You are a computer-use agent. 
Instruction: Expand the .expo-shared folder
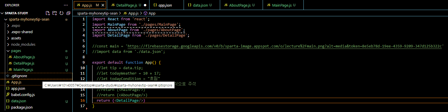8,32
